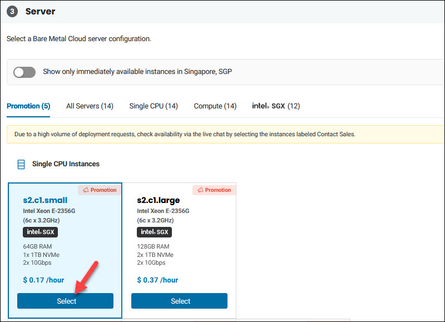445x322 pixels.
Task: Click the Promotion tag on s2.c1.small card
Action: [100, 190]
